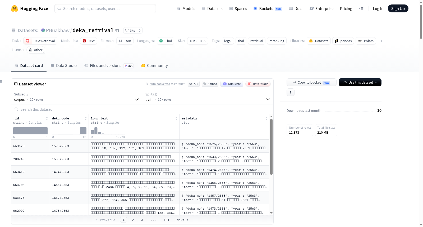
Task: Click the long_text lengths histogram
Action: tap(108, 131)
